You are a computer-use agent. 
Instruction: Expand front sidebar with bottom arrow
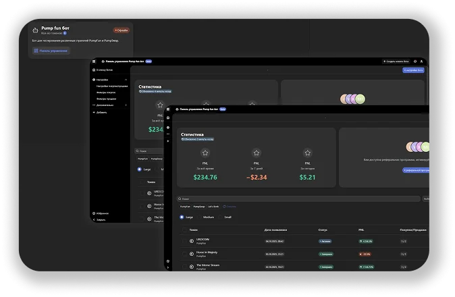tap(168, 267)
